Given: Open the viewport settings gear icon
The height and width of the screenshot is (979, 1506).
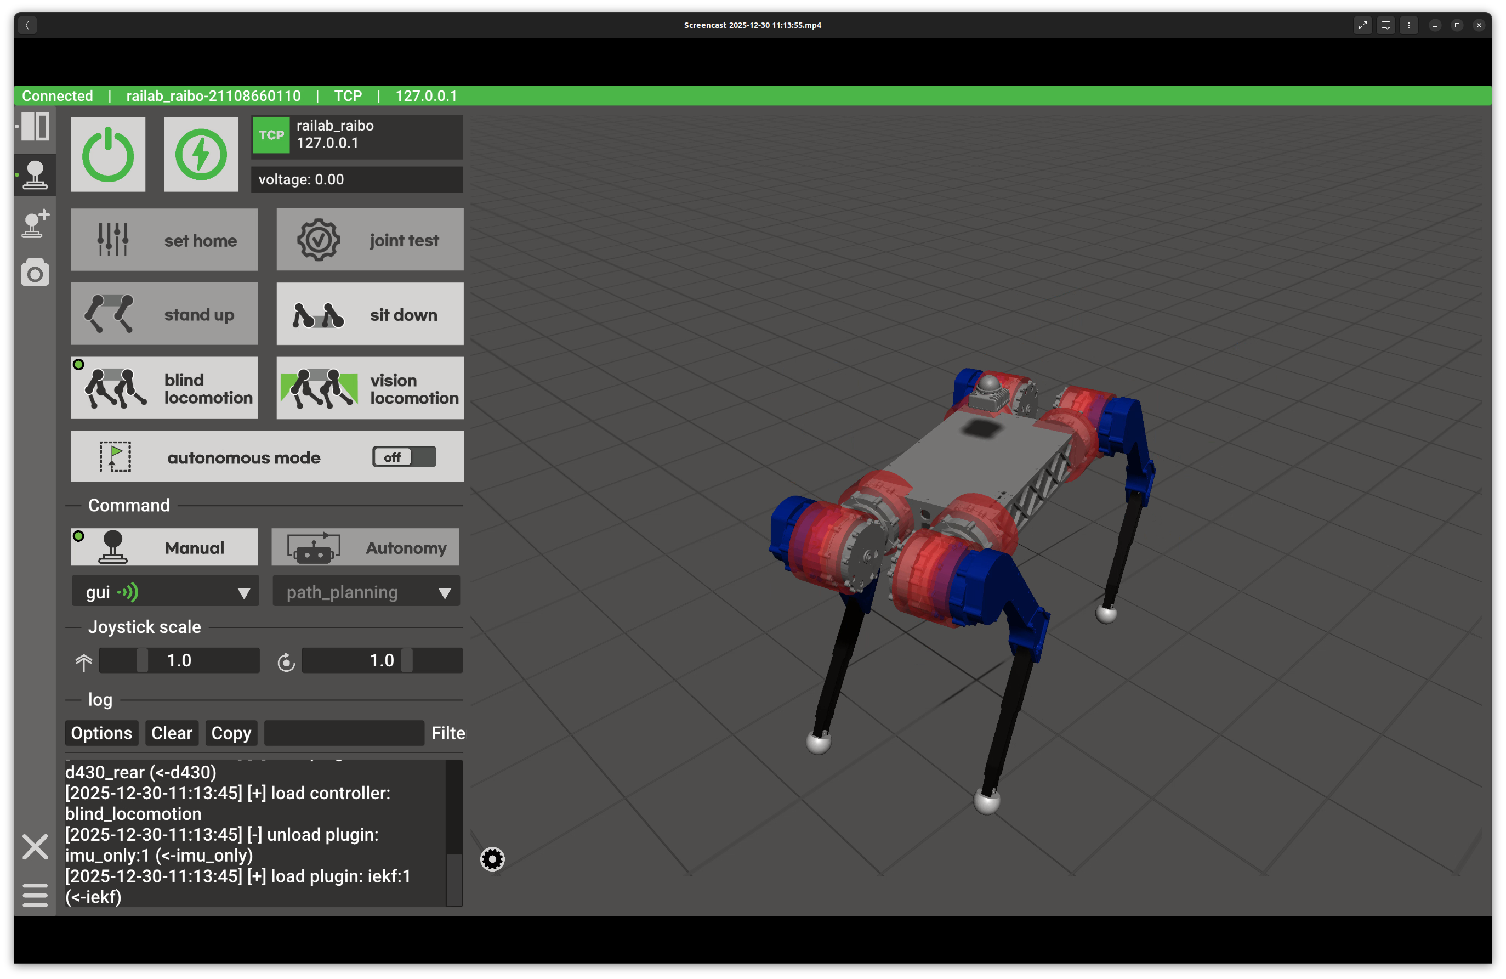Looking at the screenshot, I should [x=492, y=859].
